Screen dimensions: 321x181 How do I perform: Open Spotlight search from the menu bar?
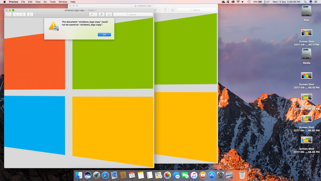click(x=305, y=2)
